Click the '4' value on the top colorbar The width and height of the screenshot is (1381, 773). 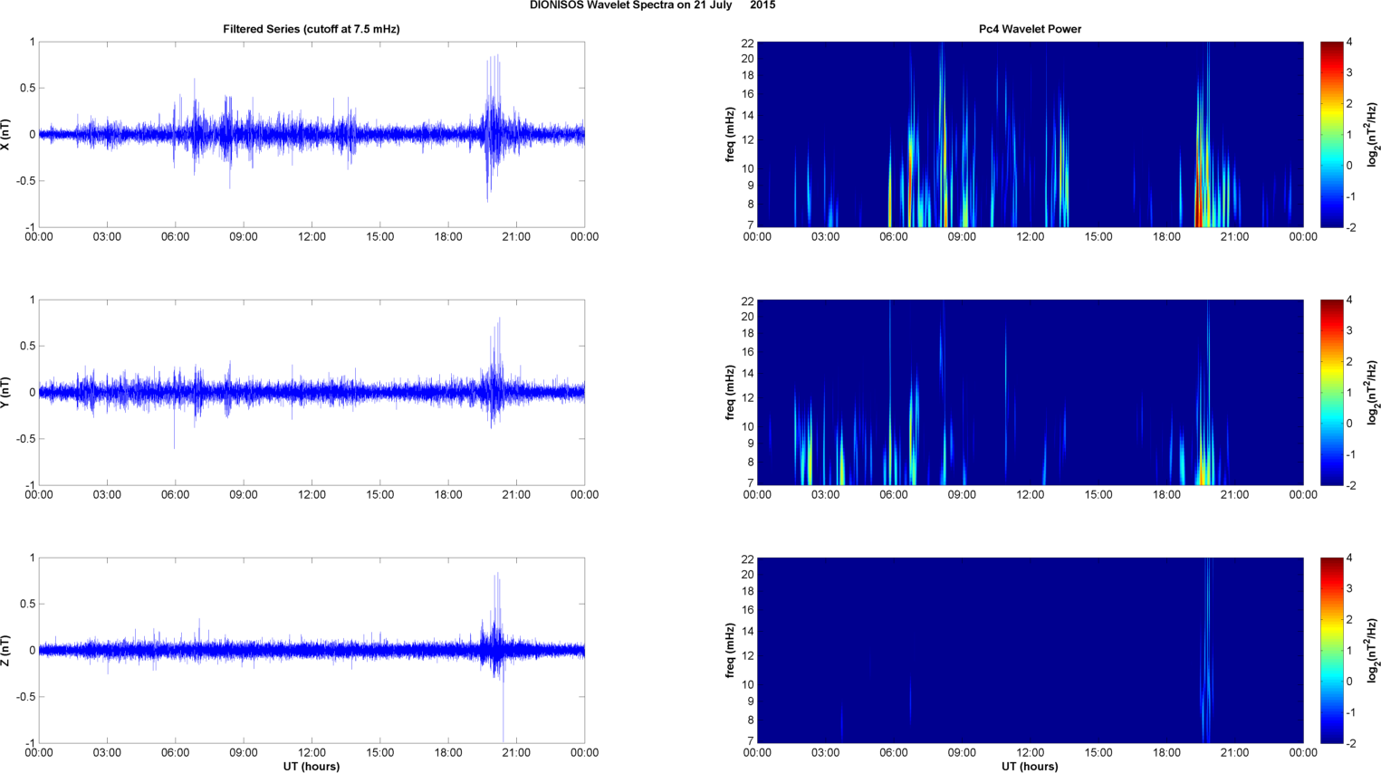point(1349,43)
